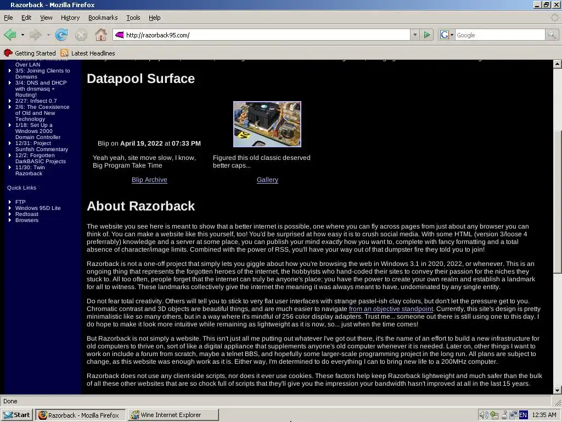This screenshot has width=562, height=422.
Task: Switch to Wine Internet Explorer taskbar button
Action: tap(173, 415)
